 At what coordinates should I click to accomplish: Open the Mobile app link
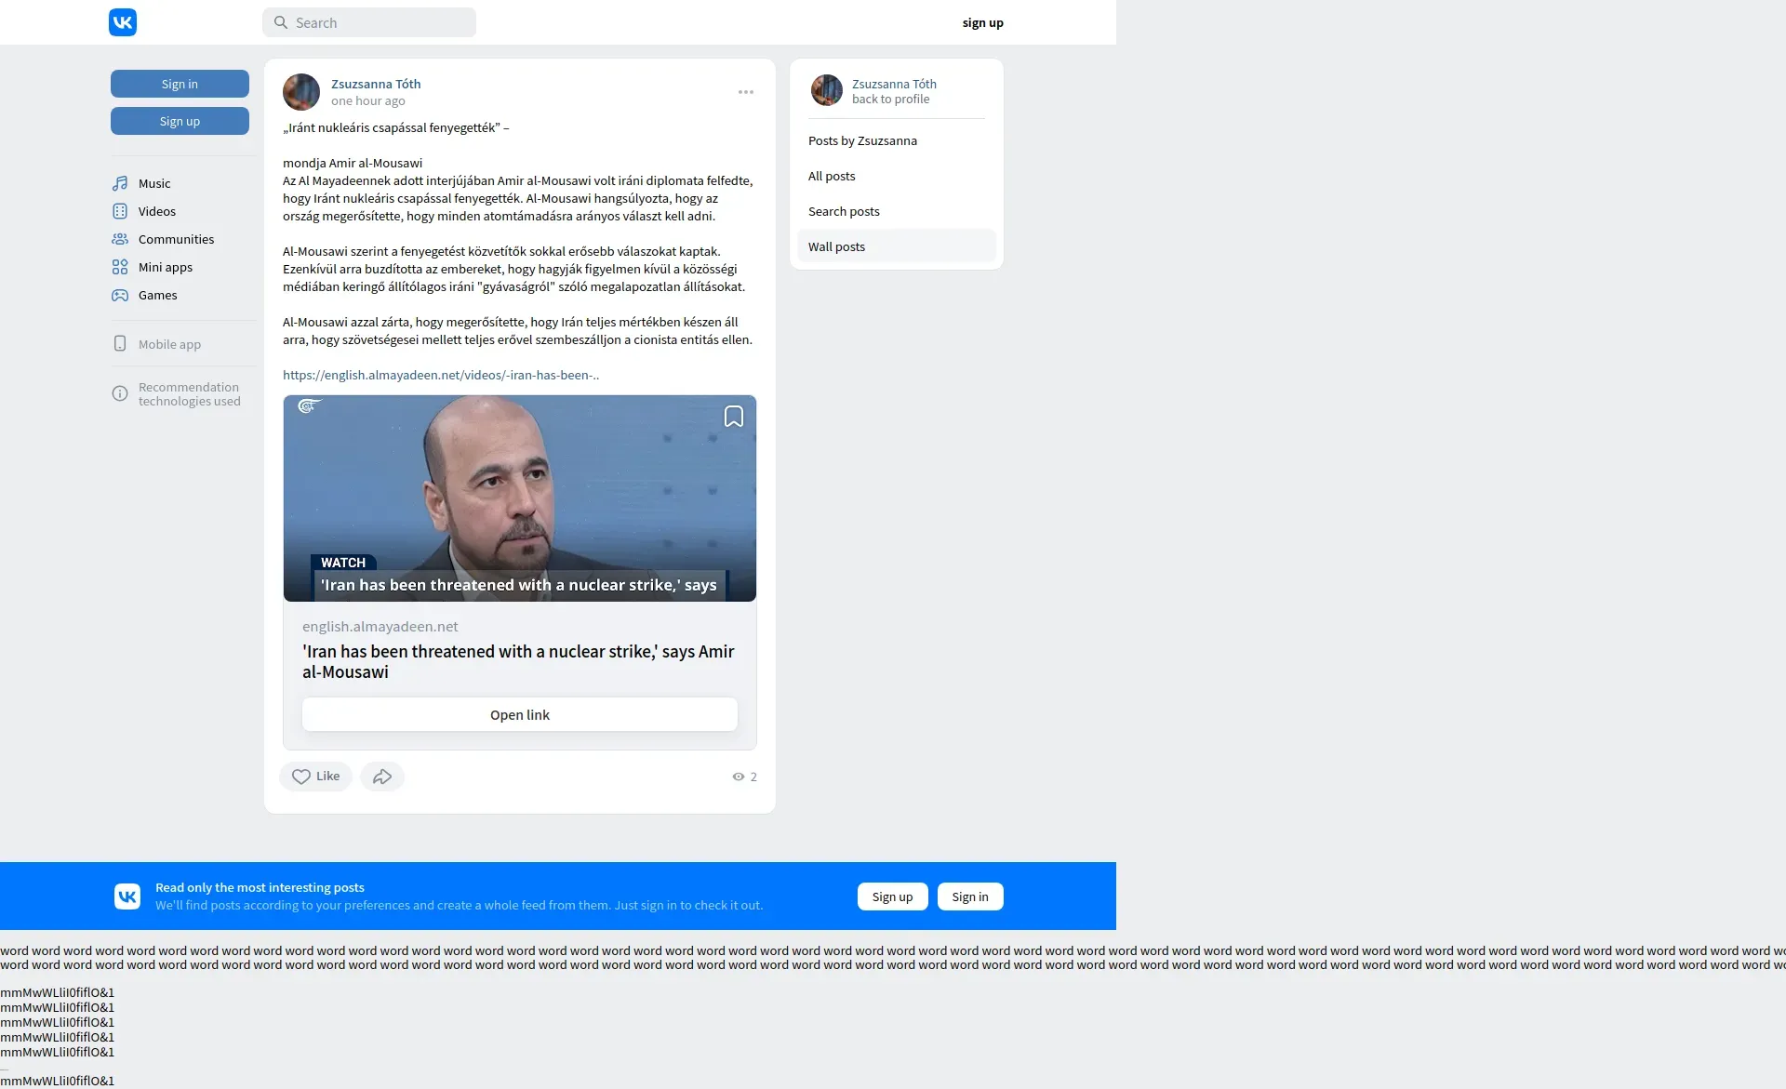click(x=168, y=344)
